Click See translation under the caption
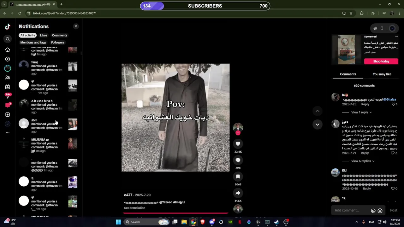 [x=135, y=208]
